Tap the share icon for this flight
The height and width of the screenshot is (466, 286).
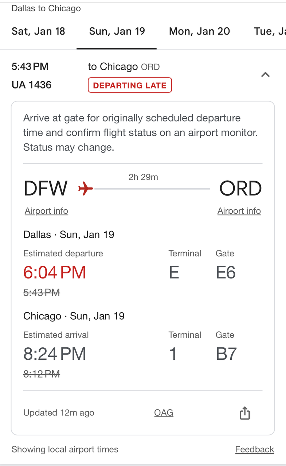click(245, 413)
